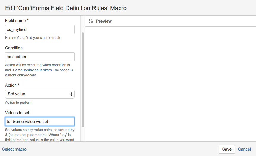Viewport: 256px width, 156px height.
Task: Click the 'Values to set' label
Action: [17, 113]
